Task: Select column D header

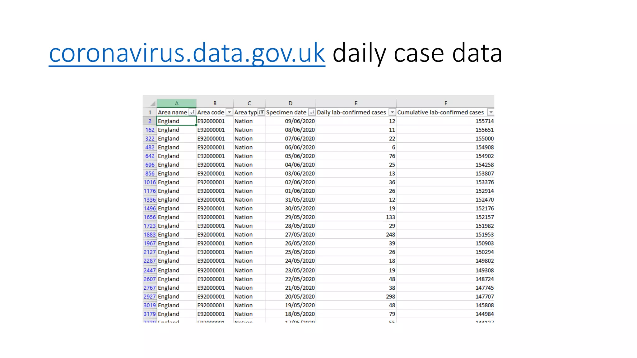Action: 290,103
